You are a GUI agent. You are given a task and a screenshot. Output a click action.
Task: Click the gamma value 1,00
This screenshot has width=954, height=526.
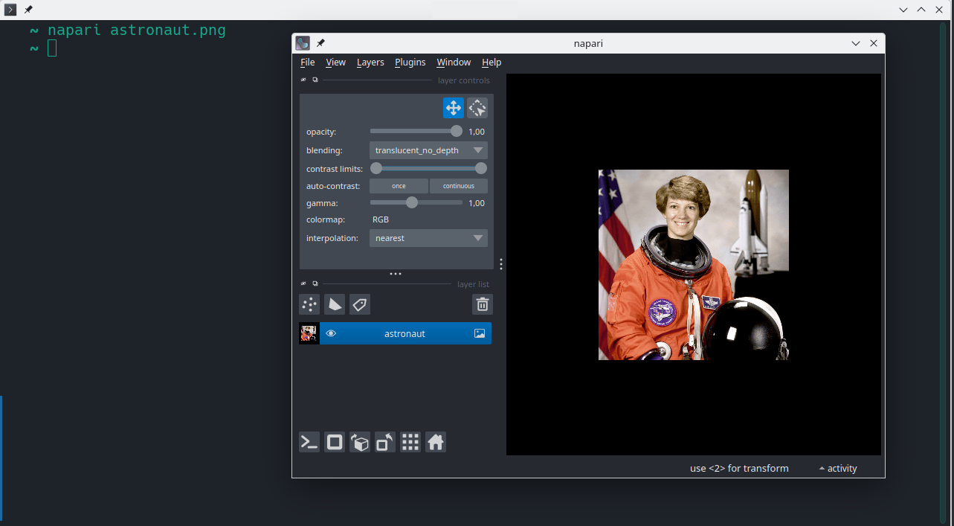pos(477,203)
